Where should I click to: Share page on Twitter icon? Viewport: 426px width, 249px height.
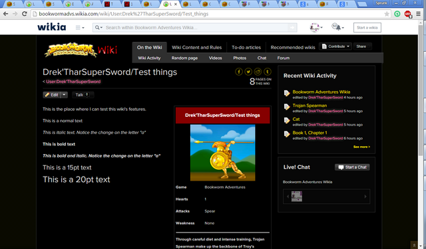click(x=248, y=72)
